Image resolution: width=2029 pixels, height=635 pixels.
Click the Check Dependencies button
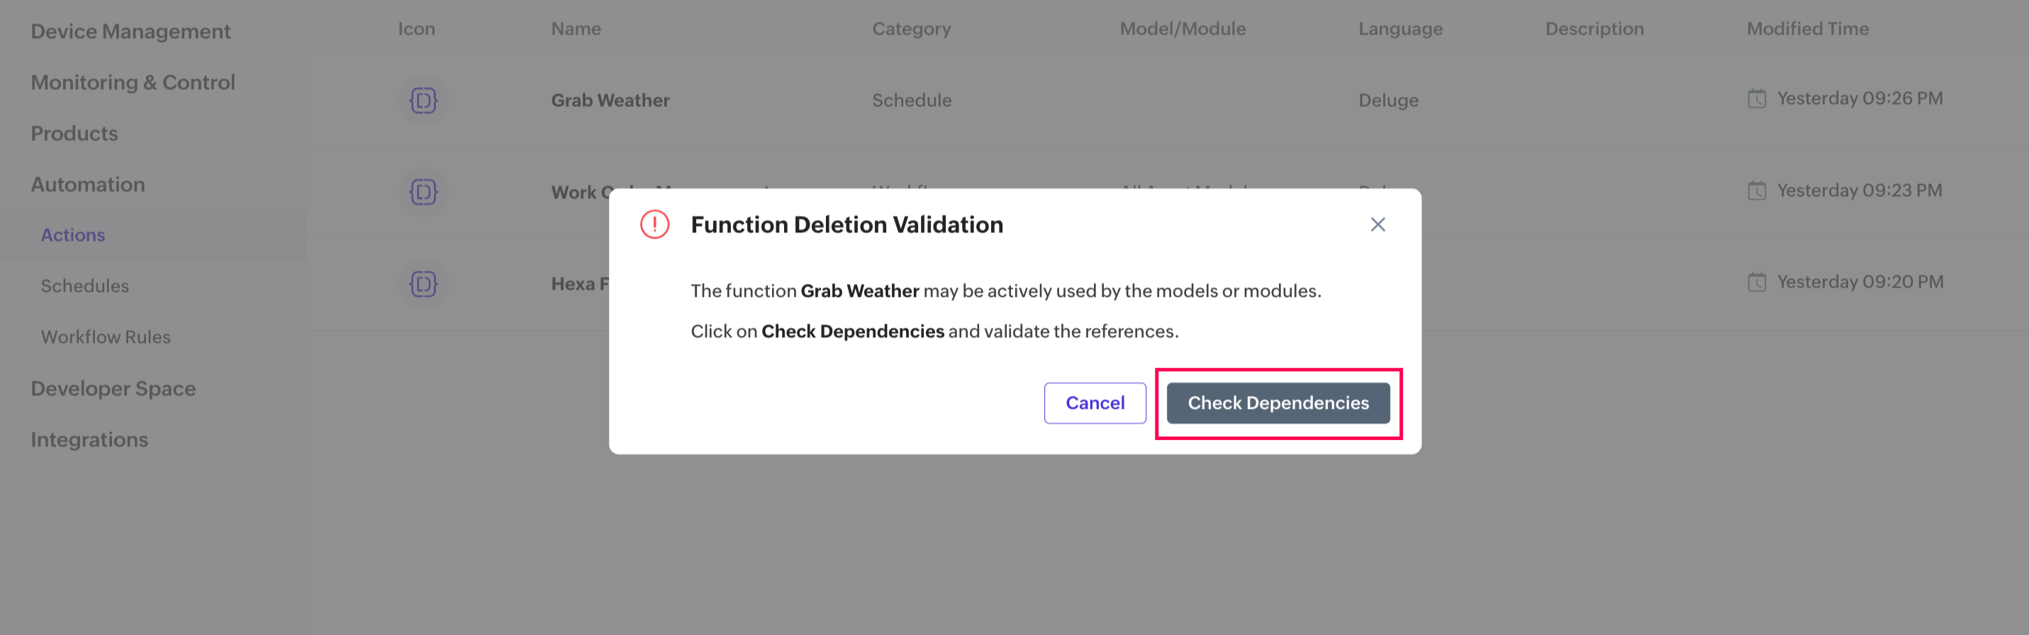pos(1278,403)
